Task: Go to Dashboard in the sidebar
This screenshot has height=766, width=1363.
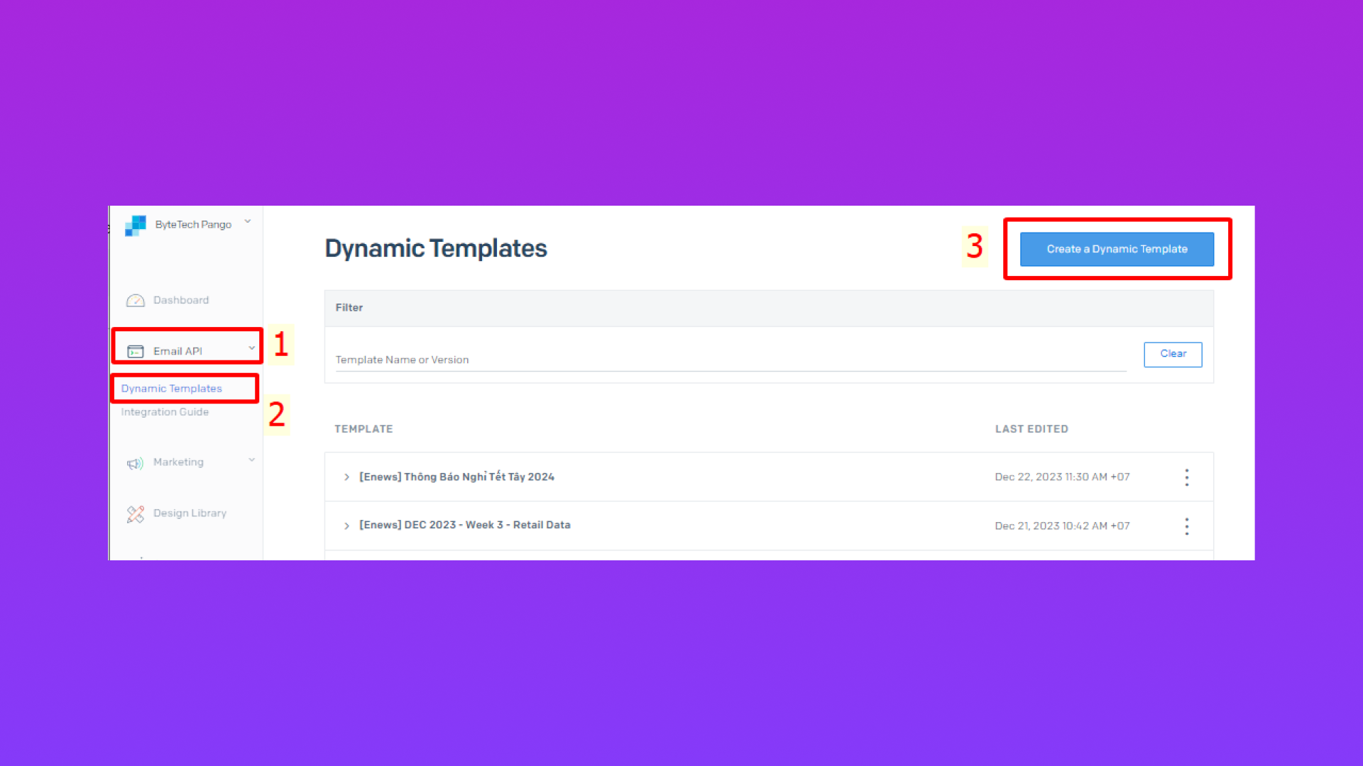Action: pos(181,300)
